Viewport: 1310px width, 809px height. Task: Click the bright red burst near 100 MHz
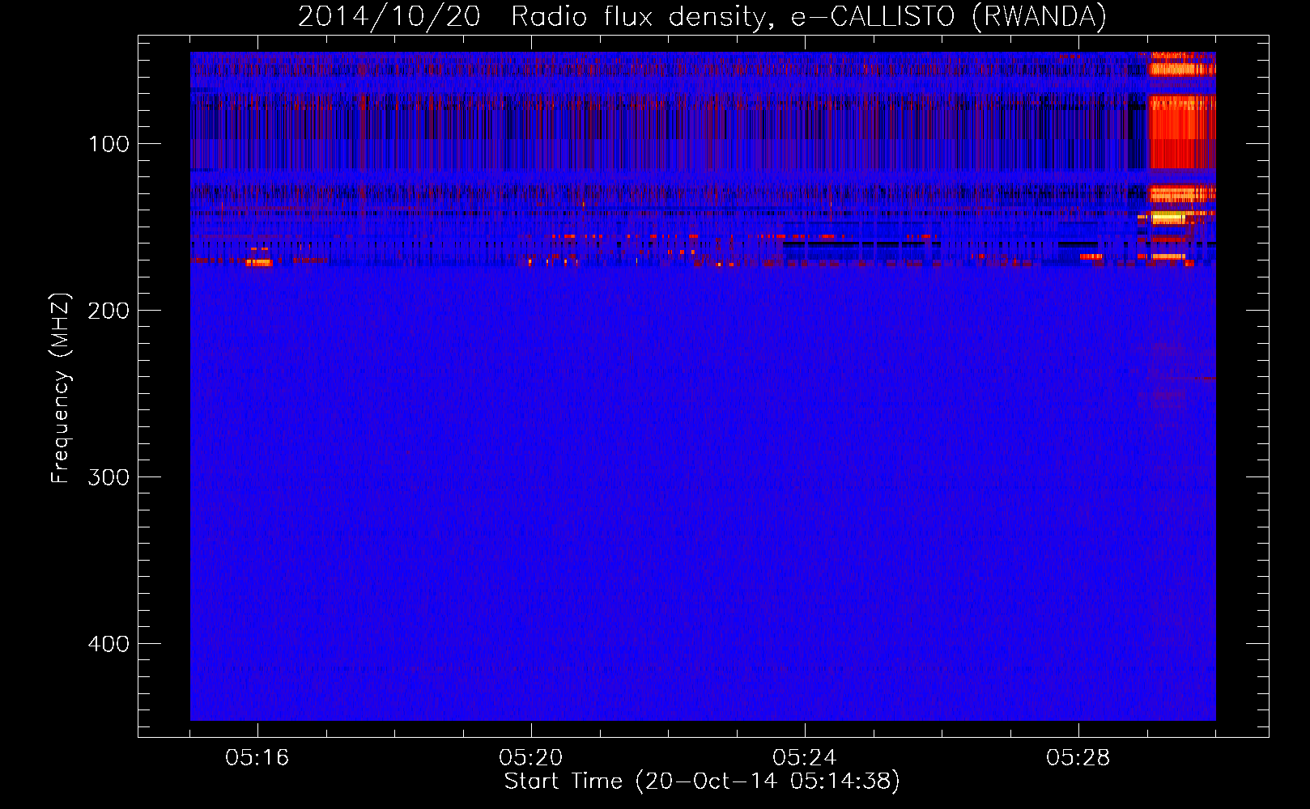(1183, 131)
